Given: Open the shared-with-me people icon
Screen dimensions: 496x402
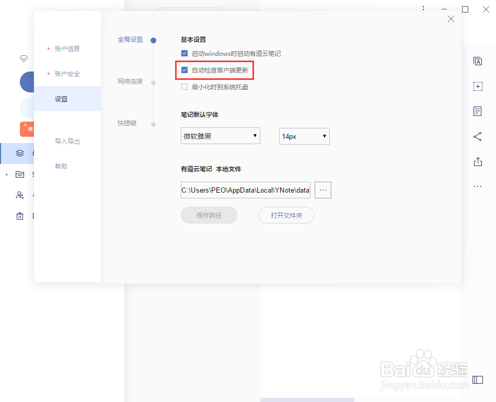Looking at the screenshot, I should point(20,195).
